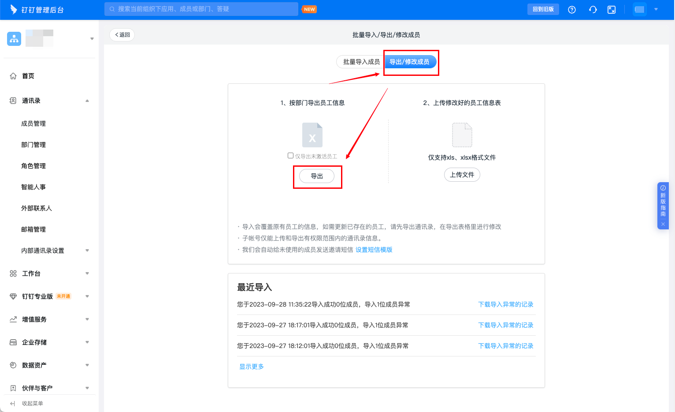Viewport: 675px width, 412px height.
Task: Click the organization logo icon in sidebar
Action: 14,39
